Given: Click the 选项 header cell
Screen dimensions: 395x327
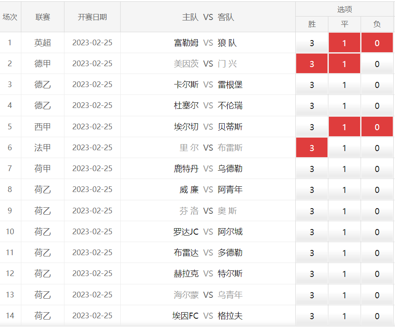Looking at the screenshot, I should [344, 9].
